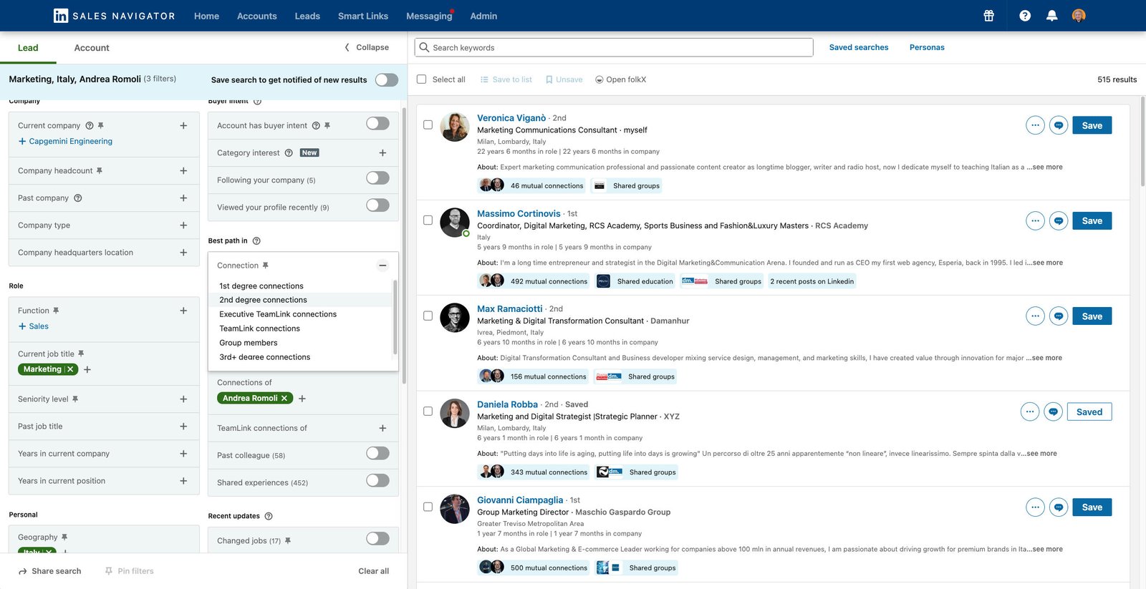Open the help question mark icon
Viewport: 1146px width, 589px height.
click(x=1025, y=16)
